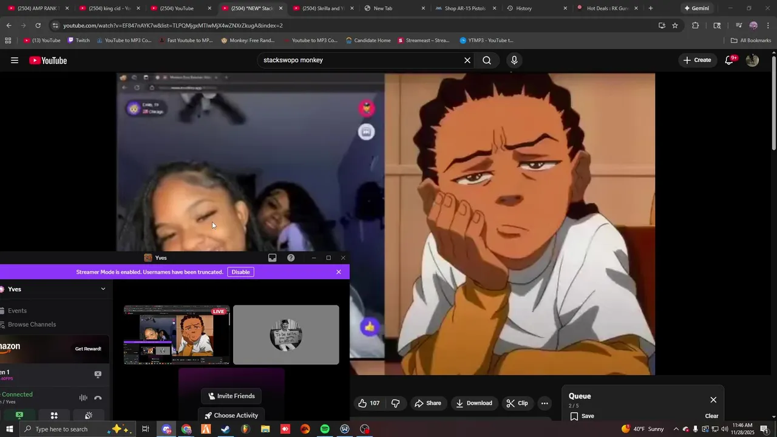
Task: Open Discord help question mark icon
Action: coord(291,258)
